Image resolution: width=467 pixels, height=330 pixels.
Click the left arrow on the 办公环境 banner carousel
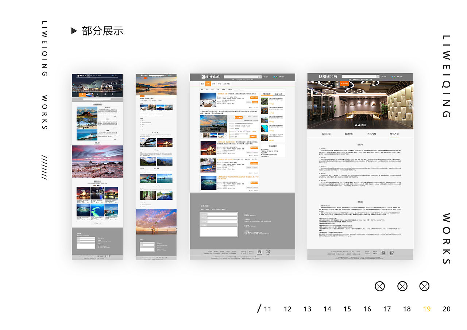pos(309,104)
